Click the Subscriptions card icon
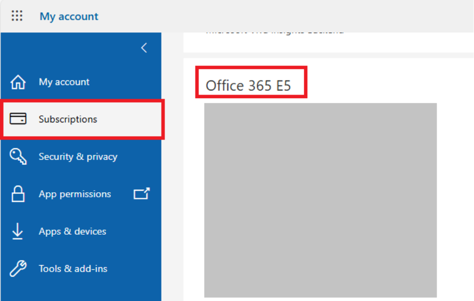The height and width of the screenshot is (301, 474). click(18, 119)
